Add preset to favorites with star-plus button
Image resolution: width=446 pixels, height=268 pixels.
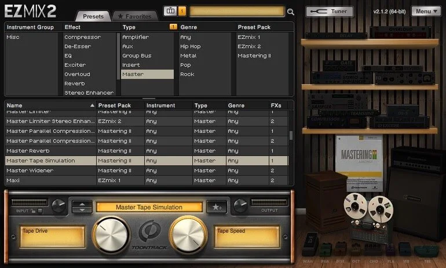(x=217, y=207)
